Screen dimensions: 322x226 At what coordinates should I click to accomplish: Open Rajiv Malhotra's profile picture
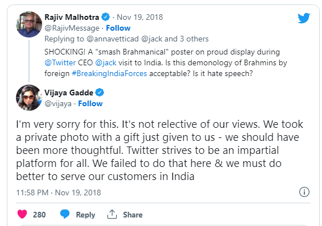click(x=29, y=24)
